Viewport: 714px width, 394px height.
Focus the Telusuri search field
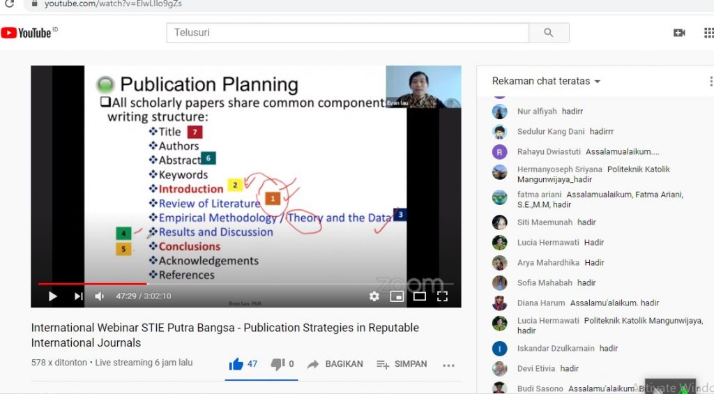click(x=347, y=33)
